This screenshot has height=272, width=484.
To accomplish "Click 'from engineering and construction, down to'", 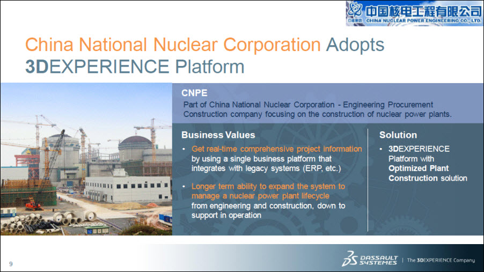I will (x=268, y=205).
